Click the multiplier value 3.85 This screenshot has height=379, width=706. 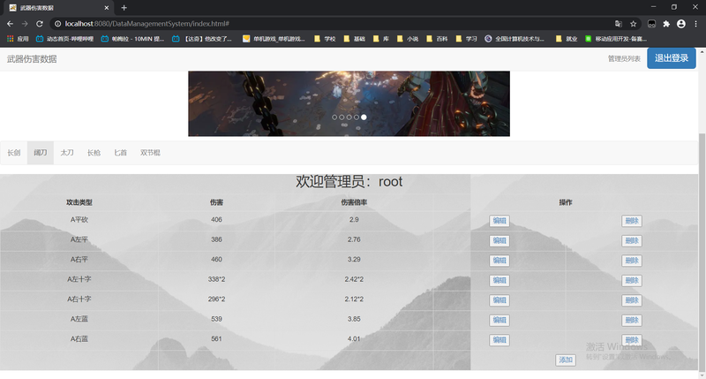coord(354,319)
